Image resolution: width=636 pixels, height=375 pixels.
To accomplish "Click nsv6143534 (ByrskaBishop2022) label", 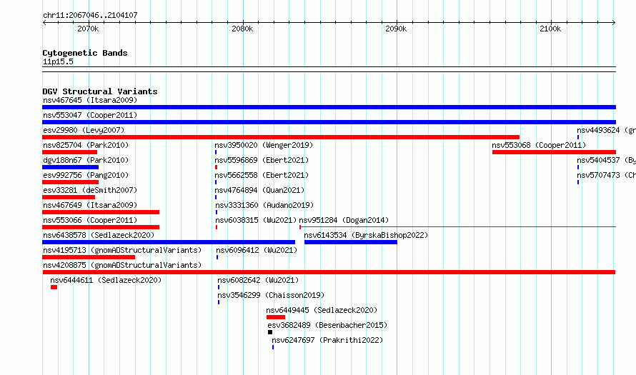I will [x=366, y=235].
